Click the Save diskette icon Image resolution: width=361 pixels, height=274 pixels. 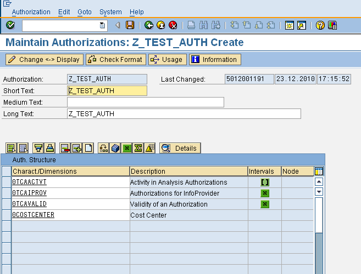coord(130,25)
